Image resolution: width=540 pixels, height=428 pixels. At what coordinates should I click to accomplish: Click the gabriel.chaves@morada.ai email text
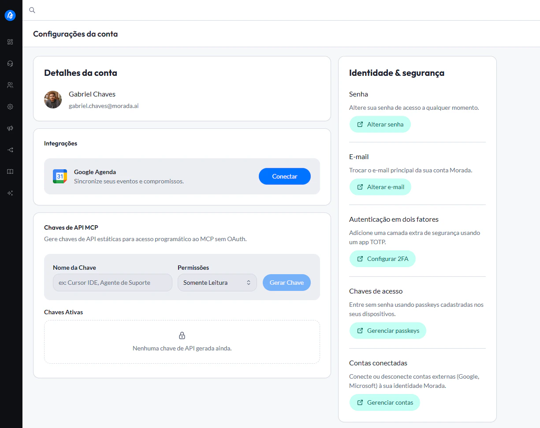tap(104, 106)
